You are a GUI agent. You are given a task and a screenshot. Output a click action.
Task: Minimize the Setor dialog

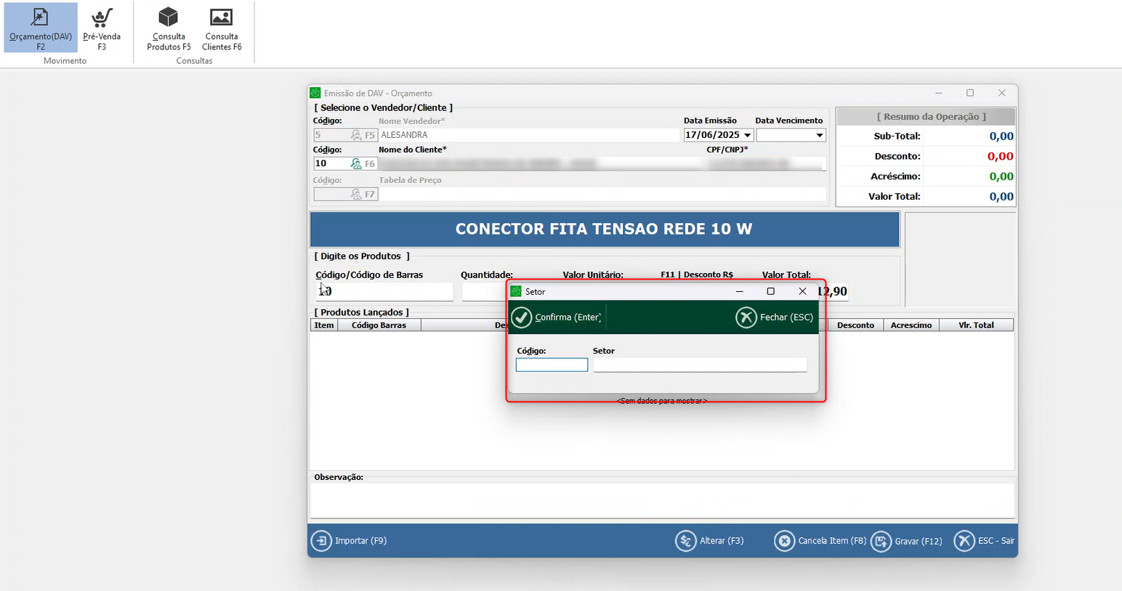coord(739,291)
